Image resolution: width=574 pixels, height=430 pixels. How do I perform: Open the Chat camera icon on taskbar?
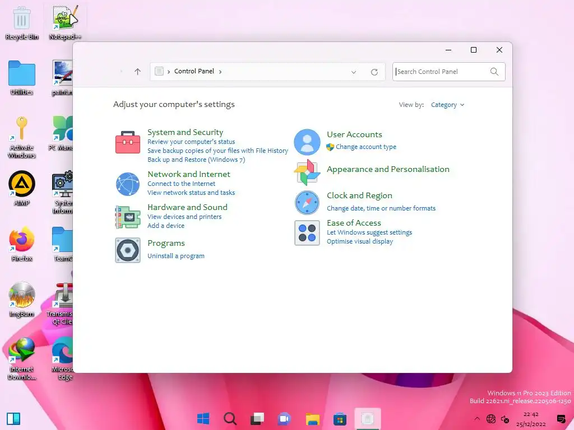(284, 418)
